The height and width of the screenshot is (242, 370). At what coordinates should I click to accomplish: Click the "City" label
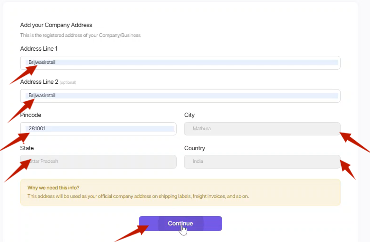pyautogui.click(x=189, y=115)
